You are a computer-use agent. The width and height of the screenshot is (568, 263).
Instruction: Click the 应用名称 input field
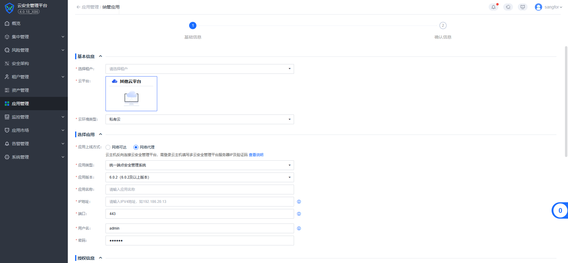[199, 190]
